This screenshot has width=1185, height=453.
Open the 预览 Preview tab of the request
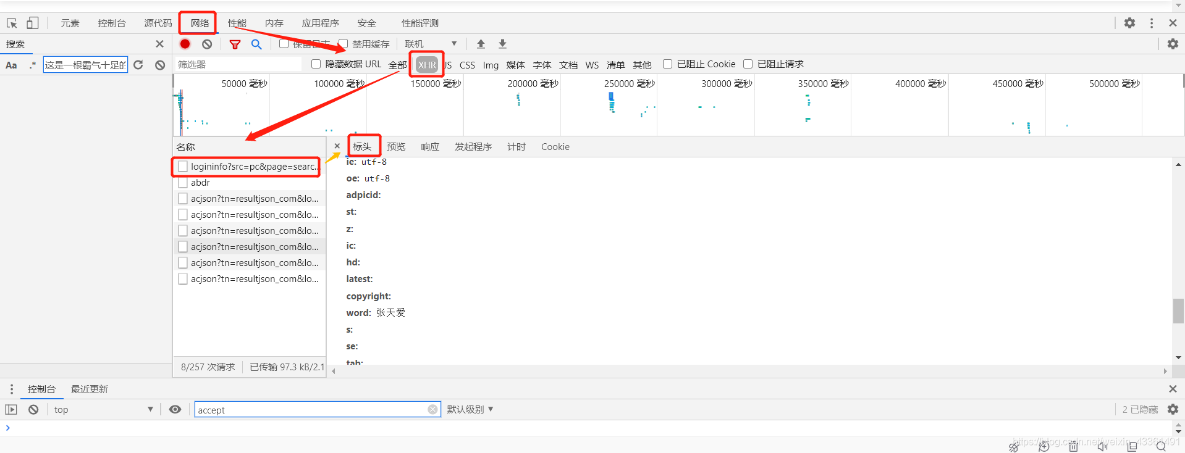point(396,146)
